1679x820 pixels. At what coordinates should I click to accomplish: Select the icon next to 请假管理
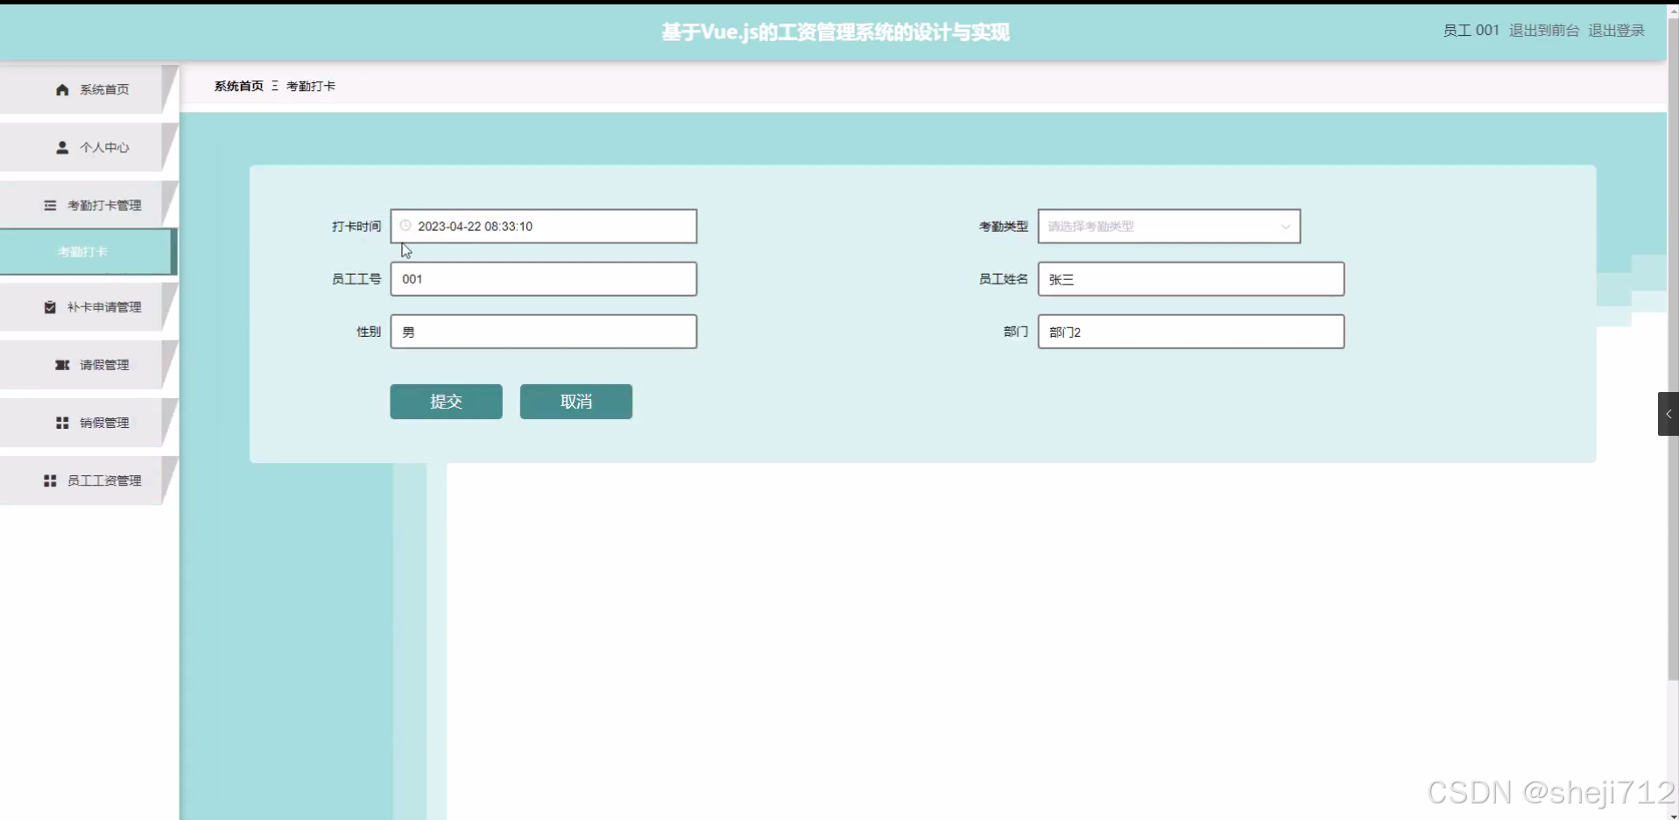[x=61, y=365]
